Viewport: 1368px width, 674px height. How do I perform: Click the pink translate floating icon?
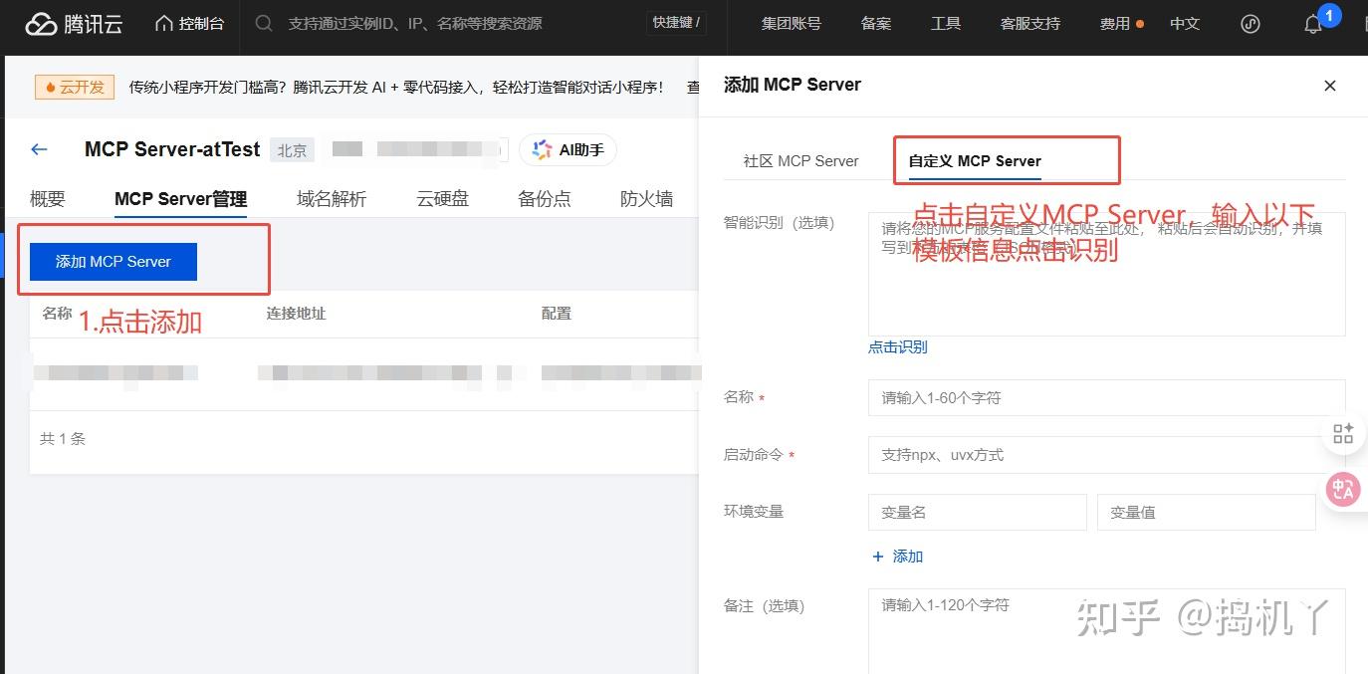[x=1344, y=488]
